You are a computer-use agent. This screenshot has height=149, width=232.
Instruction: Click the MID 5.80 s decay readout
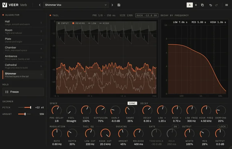tap(199, 22)
